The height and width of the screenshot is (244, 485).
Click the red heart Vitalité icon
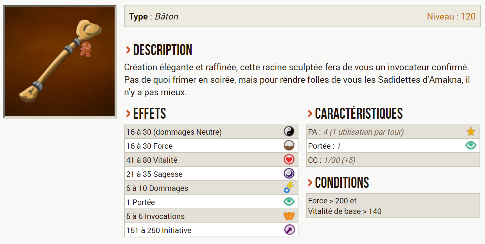point(289,160)
